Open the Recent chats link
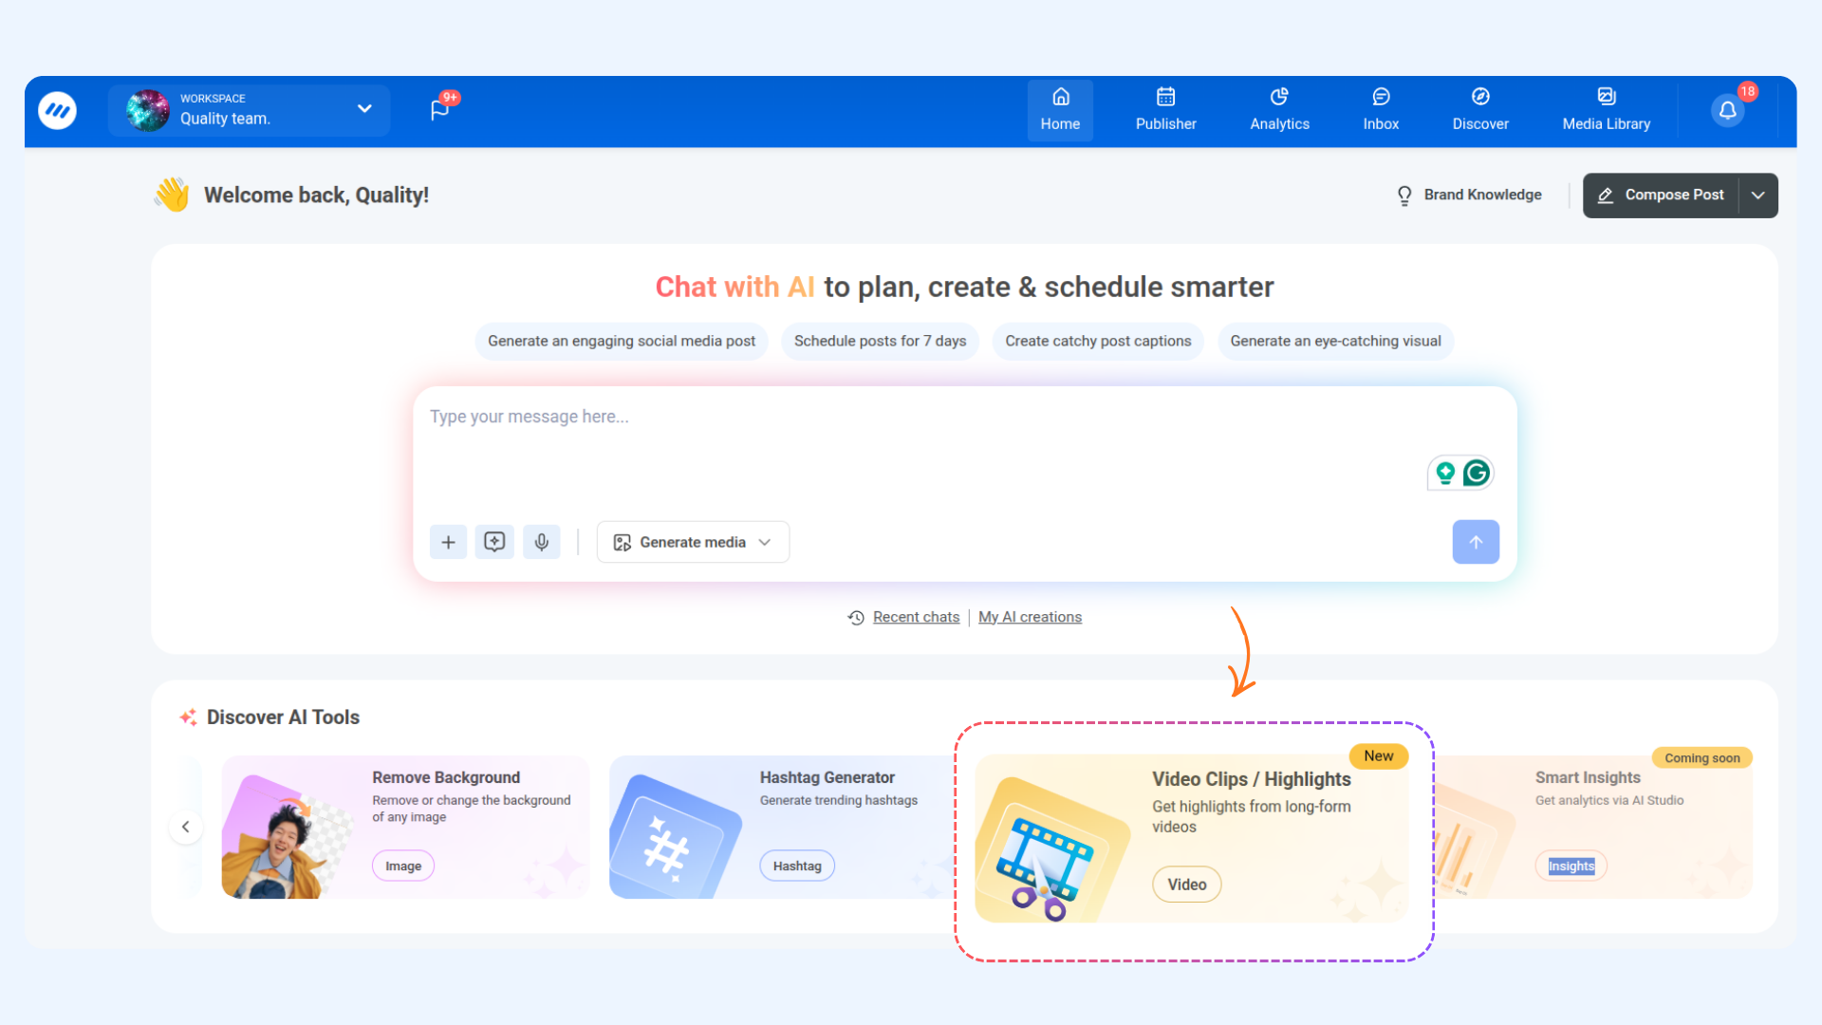 (916, 617)
